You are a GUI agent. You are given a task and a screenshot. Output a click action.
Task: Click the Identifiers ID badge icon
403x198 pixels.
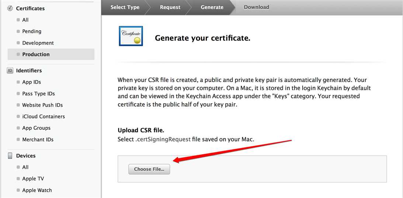[10, 70]
